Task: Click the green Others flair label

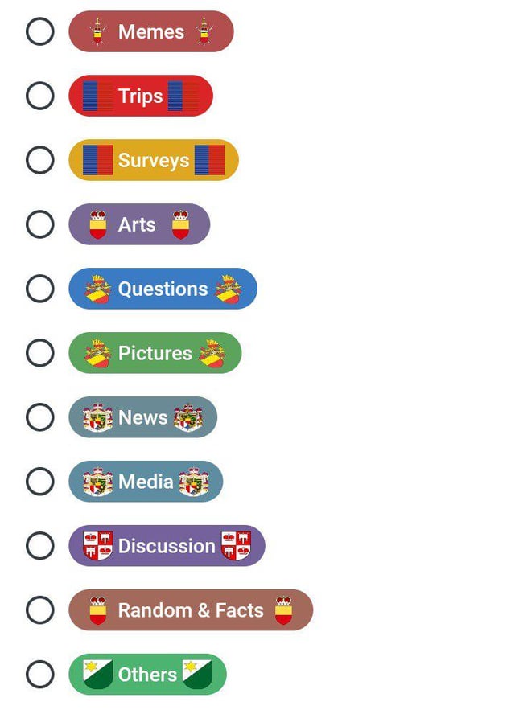Action: coord(147,675)
